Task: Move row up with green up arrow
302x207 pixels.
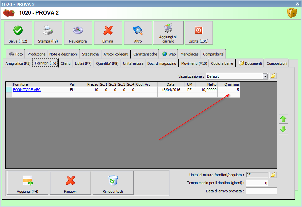Action: [x=283, y=119]
